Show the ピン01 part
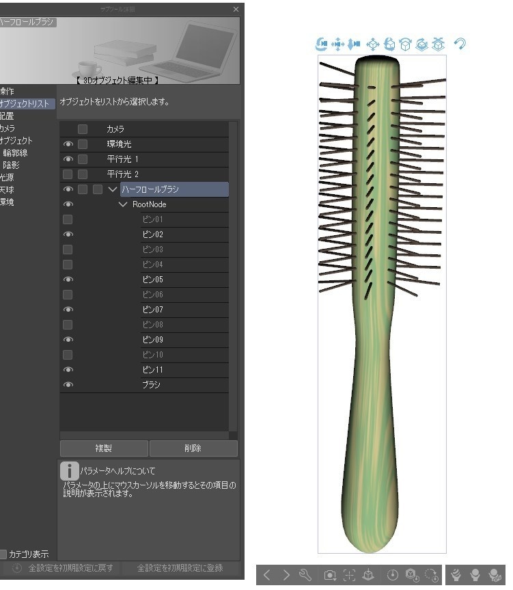 click(68, 219)
